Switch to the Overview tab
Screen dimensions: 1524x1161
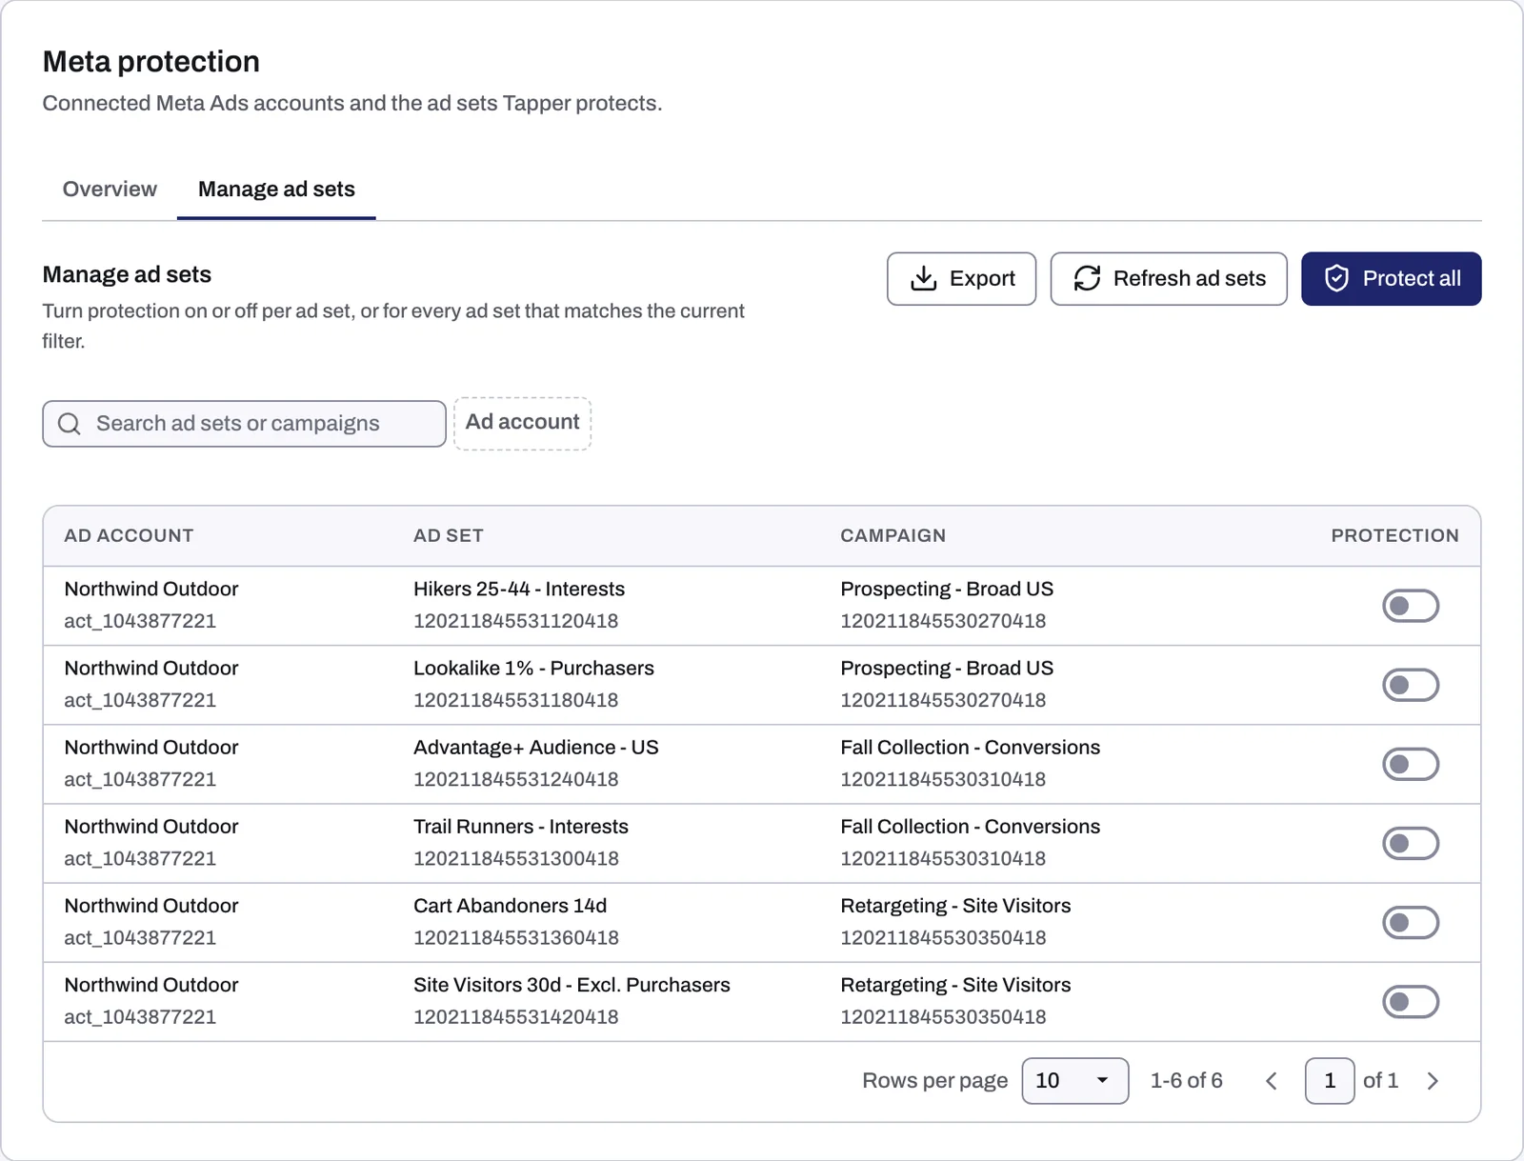coord(110,190)
